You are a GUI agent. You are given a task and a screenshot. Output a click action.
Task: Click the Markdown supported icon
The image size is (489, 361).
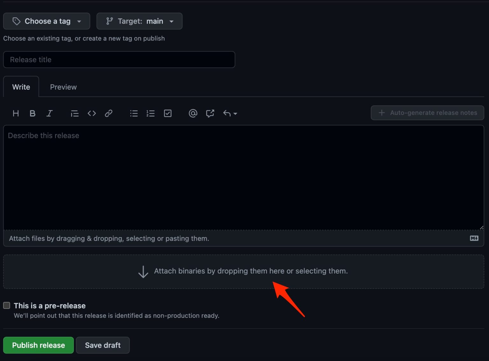point(474,238)
